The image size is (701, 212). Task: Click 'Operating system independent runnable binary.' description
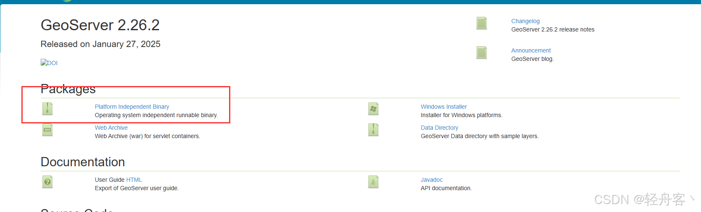[x=156, y=115]
